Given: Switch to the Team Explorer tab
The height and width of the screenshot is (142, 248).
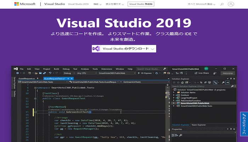Looking at the screenshot, I should [x=198, y=125].
